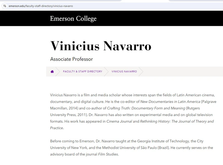
Task: Click the title Crafting Truth: Documentary Form and Meaning
Action: [146, 108]
